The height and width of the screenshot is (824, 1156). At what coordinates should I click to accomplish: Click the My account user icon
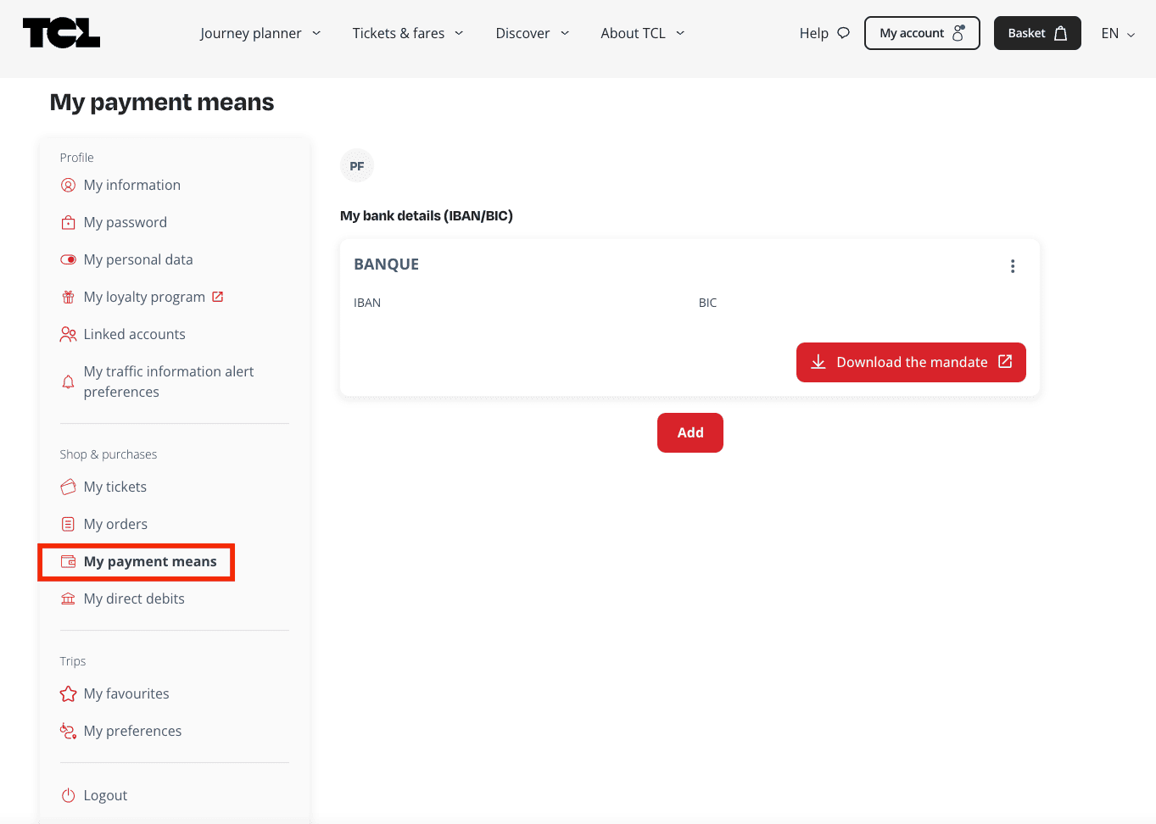958,33
